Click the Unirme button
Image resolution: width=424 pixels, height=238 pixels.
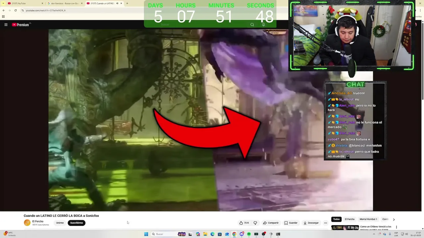60,223
